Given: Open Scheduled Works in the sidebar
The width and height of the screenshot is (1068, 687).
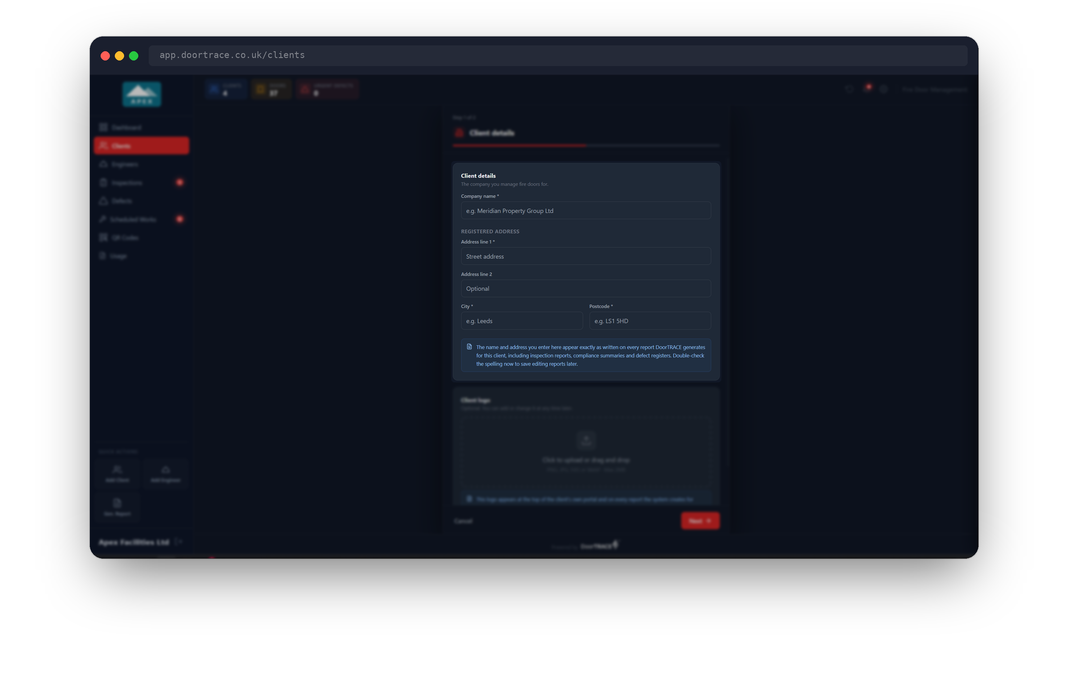Looking at the screenshot, I should 141,219.
